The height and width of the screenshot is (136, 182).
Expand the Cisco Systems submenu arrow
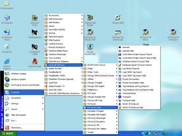point(82,58)
